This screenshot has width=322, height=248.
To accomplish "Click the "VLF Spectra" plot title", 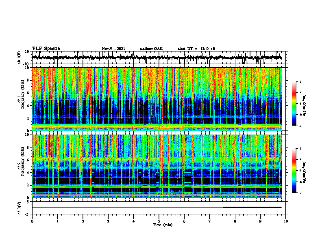I will (46, 49).
